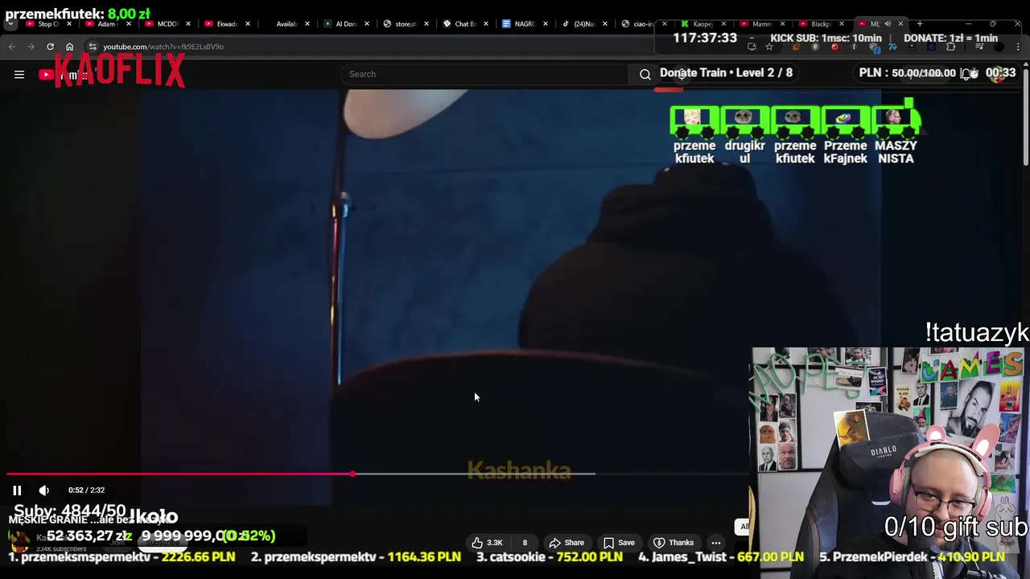Image resolution: width=1030 pixels, height=579 pixels.
Task: Click the youtube.com address bar URL
Action: click(x=163, y=47)
